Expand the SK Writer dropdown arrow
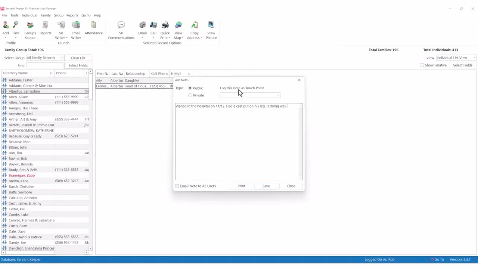 click(67, 38)
